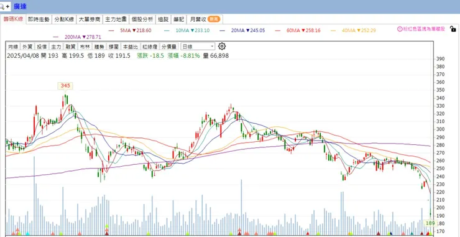Switch to 大單券商 tab

tap(90, 19)
